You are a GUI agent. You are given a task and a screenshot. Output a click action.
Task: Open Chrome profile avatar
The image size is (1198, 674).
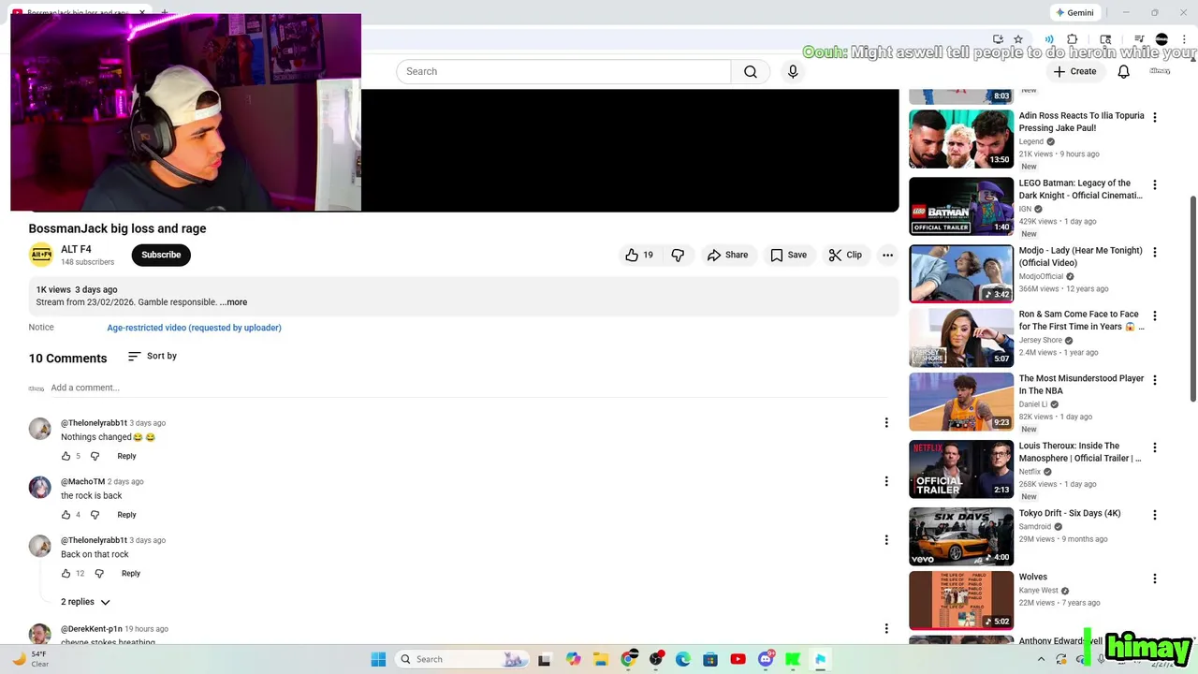point(1161,39)
